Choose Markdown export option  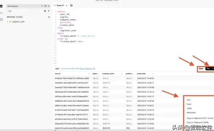point(191,112)
